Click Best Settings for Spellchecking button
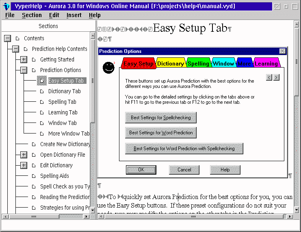301x232 pixels. (x=161, y=118)
